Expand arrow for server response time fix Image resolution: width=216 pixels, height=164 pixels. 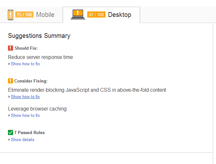pyautogui.click(x=9, y=64)
